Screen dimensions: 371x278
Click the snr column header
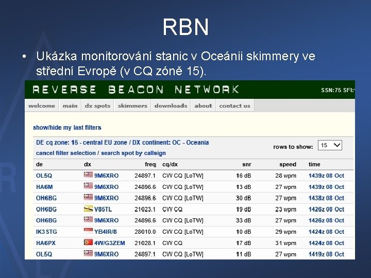click(246, 164)
